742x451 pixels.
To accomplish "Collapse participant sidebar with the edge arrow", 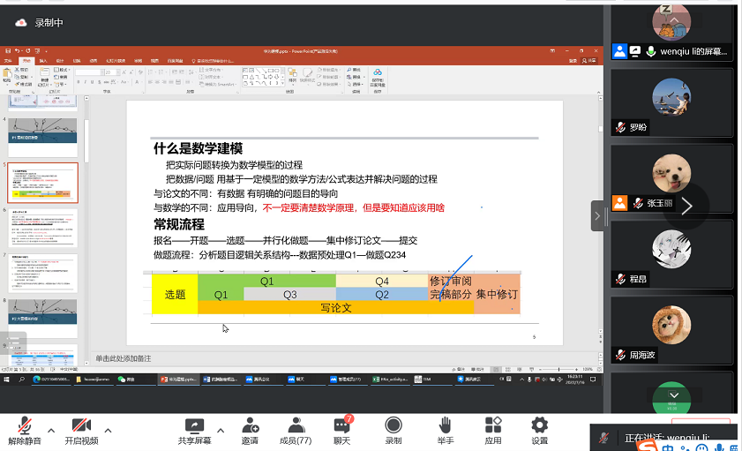I will coord(597,214).
